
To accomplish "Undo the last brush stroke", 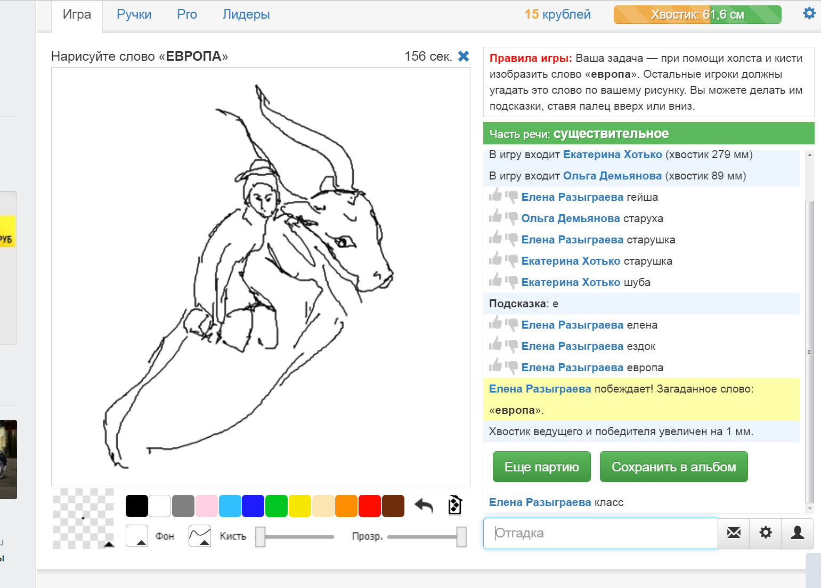I will [424, 505].
